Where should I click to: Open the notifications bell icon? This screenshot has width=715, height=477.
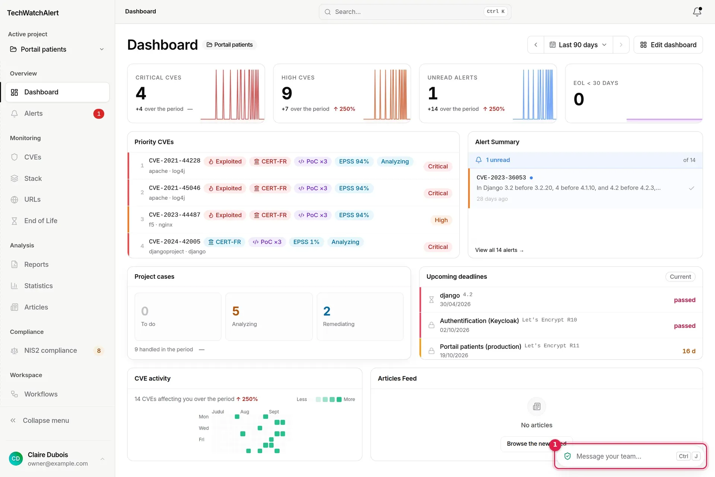pos(697,12)
